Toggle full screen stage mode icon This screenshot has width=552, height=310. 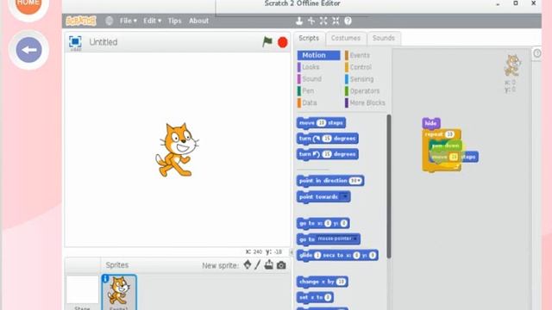(75, 42)
